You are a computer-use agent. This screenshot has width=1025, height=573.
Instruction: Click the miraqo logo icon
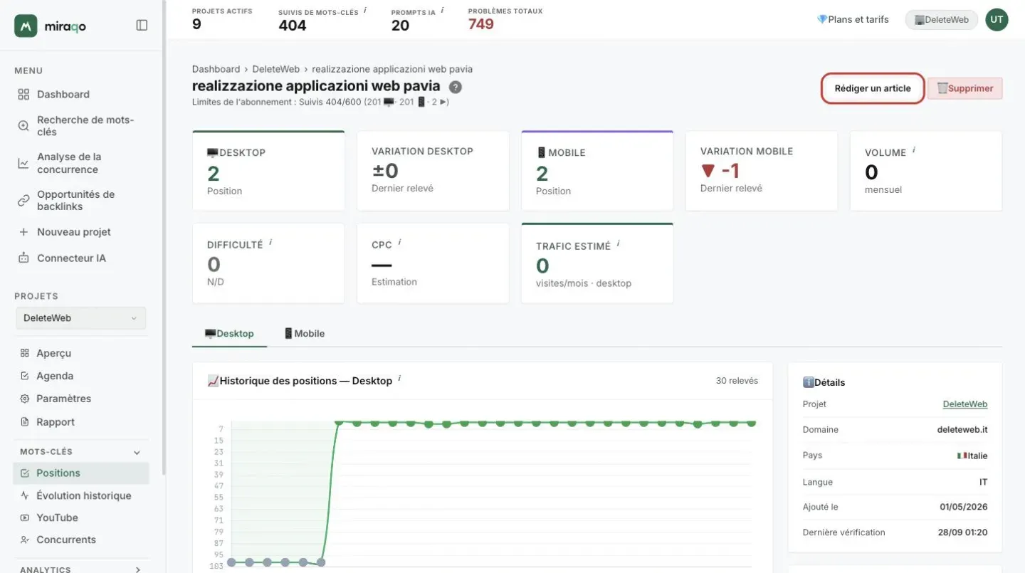point(26,26)
